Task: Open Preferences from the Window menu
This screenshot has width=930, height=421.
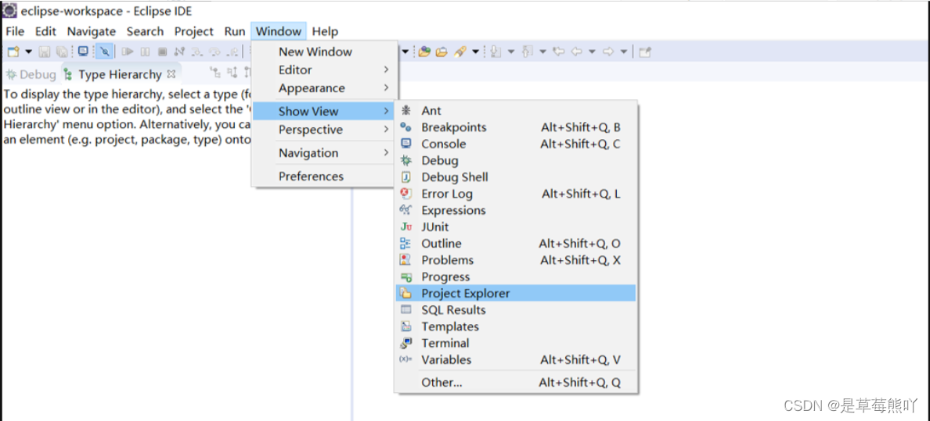Action: click(x=324, y=177)
